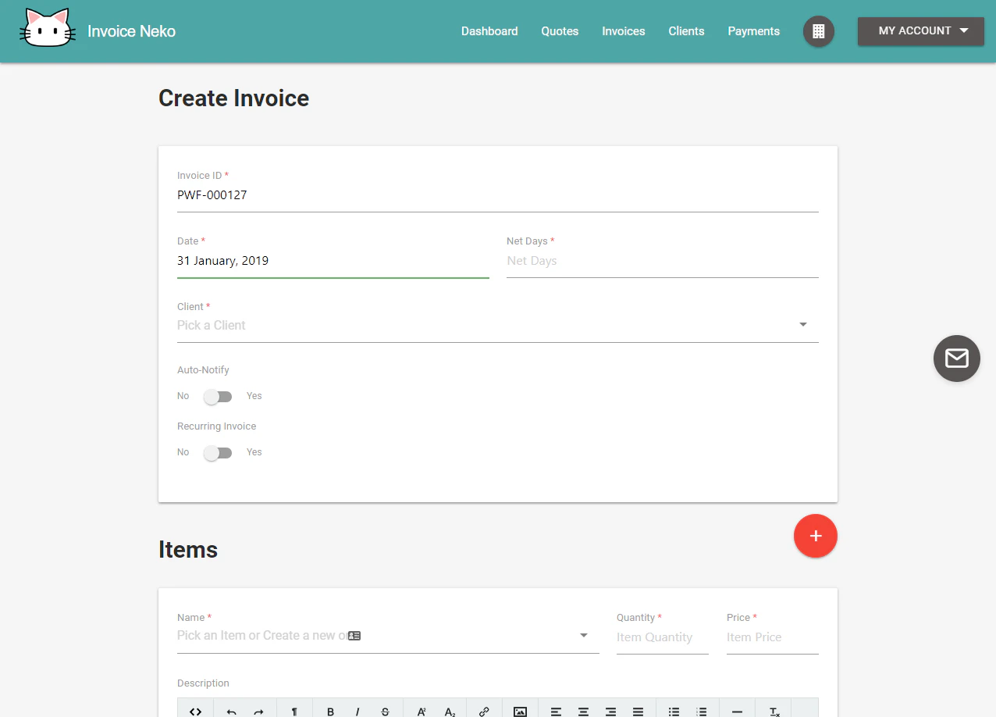Insert an ordered numbered list
Viewport: 996px width, 717px height.
click(x=701, y=712)
